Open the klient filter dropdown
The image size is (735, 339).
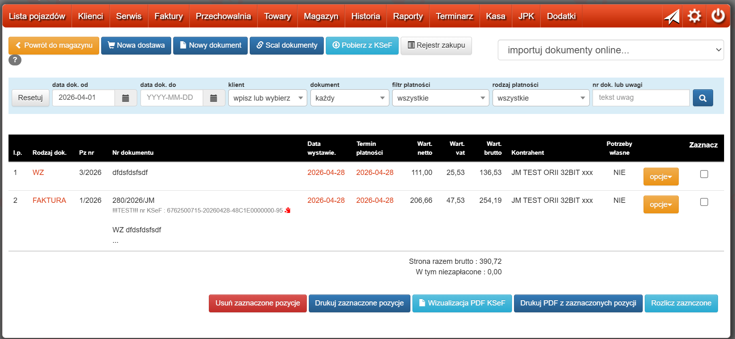[268, 98]
